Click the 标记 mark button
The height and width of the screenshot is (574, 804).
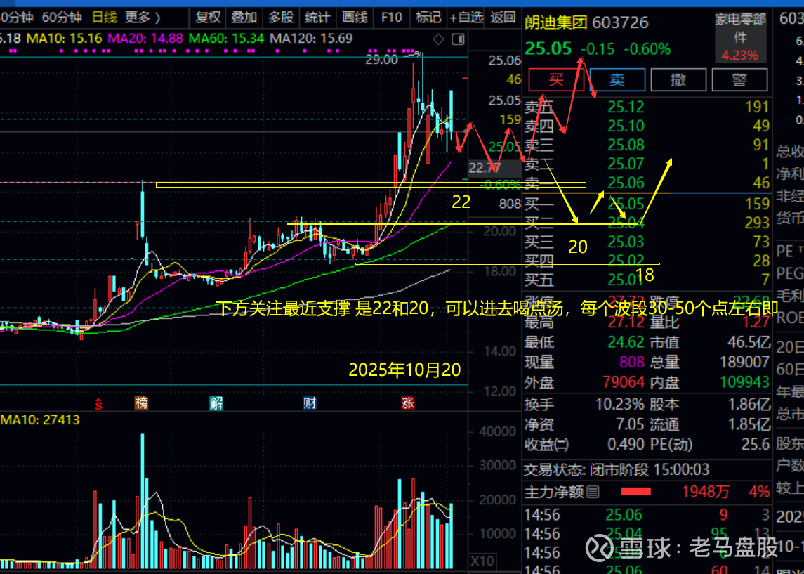(428, 18)
